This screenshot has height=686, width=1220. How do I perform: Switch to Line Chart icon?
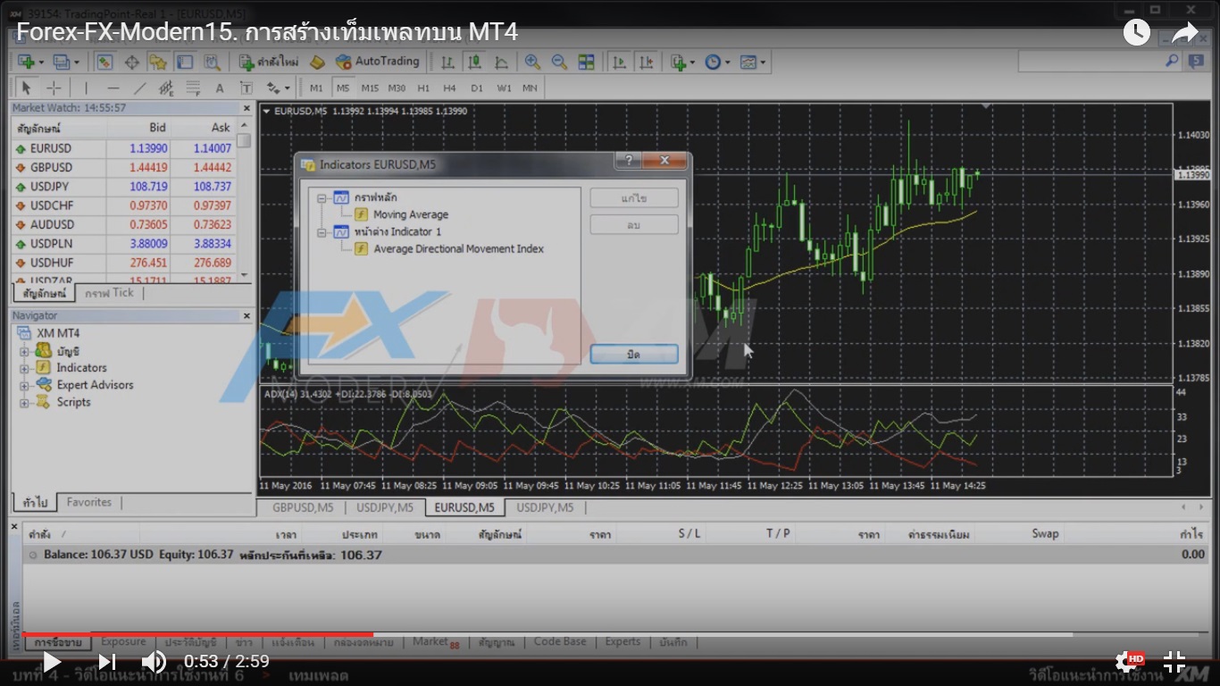pyautogui.click(x=501, y=62)
